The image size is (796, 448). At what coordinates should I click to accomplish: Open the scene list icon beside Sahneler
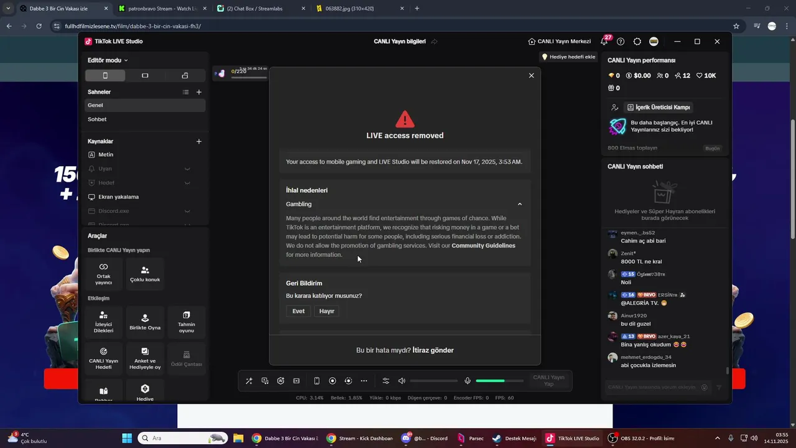185,92
